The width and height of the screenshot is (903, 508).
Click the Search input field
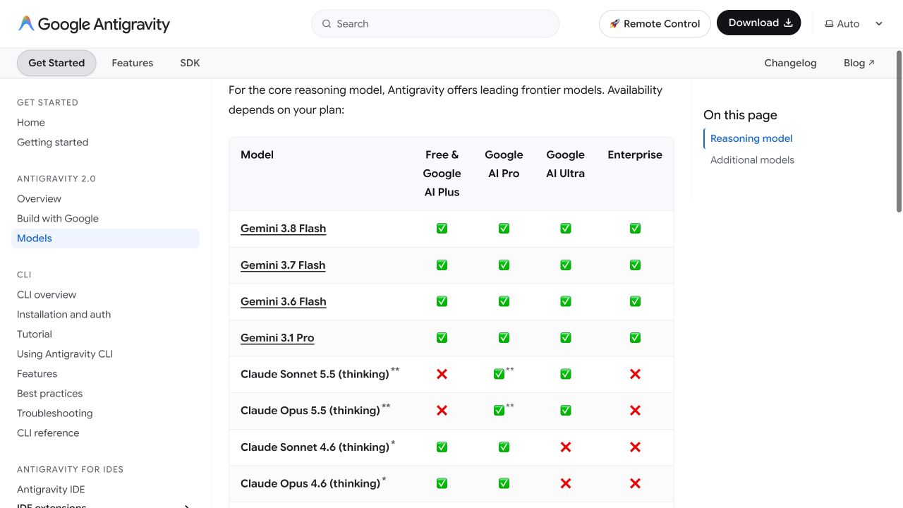435,24
